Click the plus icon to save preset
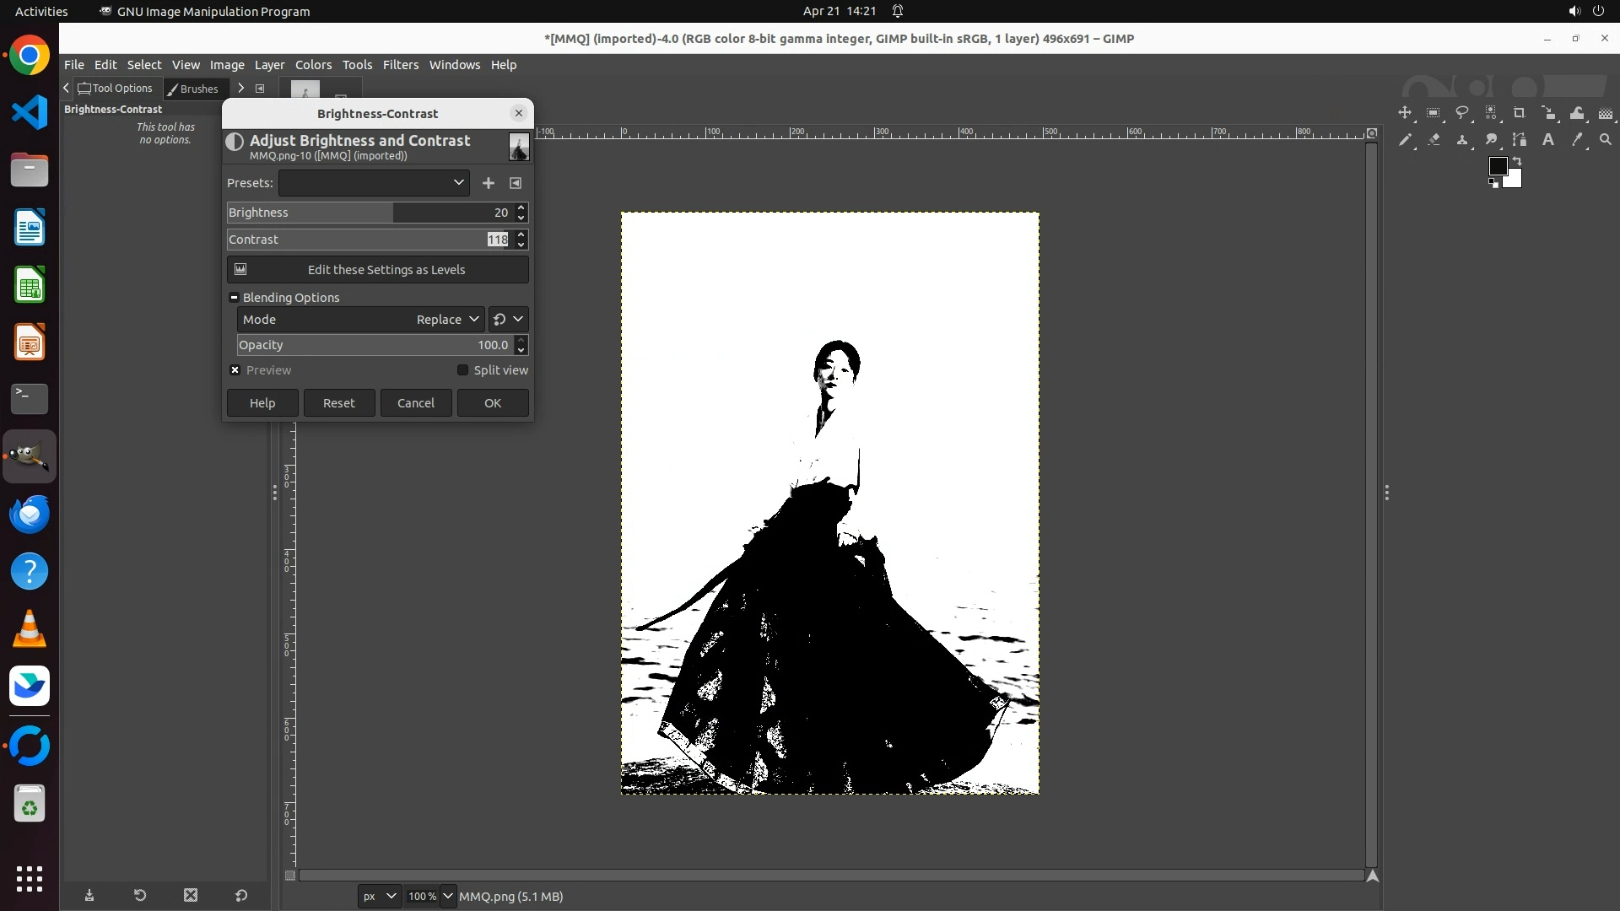 [x=488, y=183]
